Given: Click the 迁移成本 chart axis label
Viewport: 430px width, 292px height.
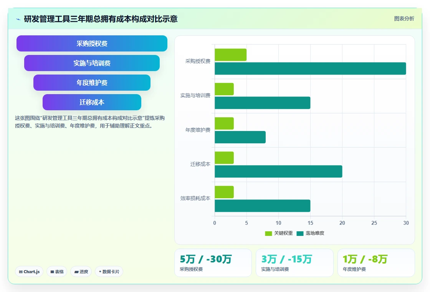Looking at the screenshot, I should (x=200, y=164).
